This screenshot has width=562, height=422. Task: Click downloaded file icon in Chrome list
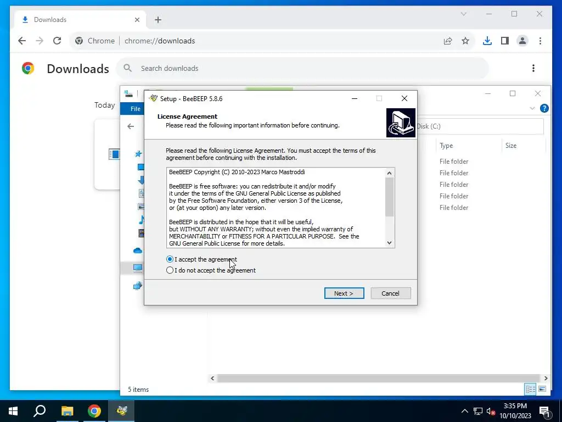tap(114, 154)
